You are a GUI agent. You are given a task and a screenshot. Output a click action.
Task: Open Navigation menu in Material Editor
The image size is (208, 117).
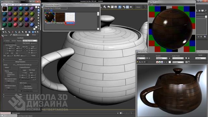coord(17,5)
